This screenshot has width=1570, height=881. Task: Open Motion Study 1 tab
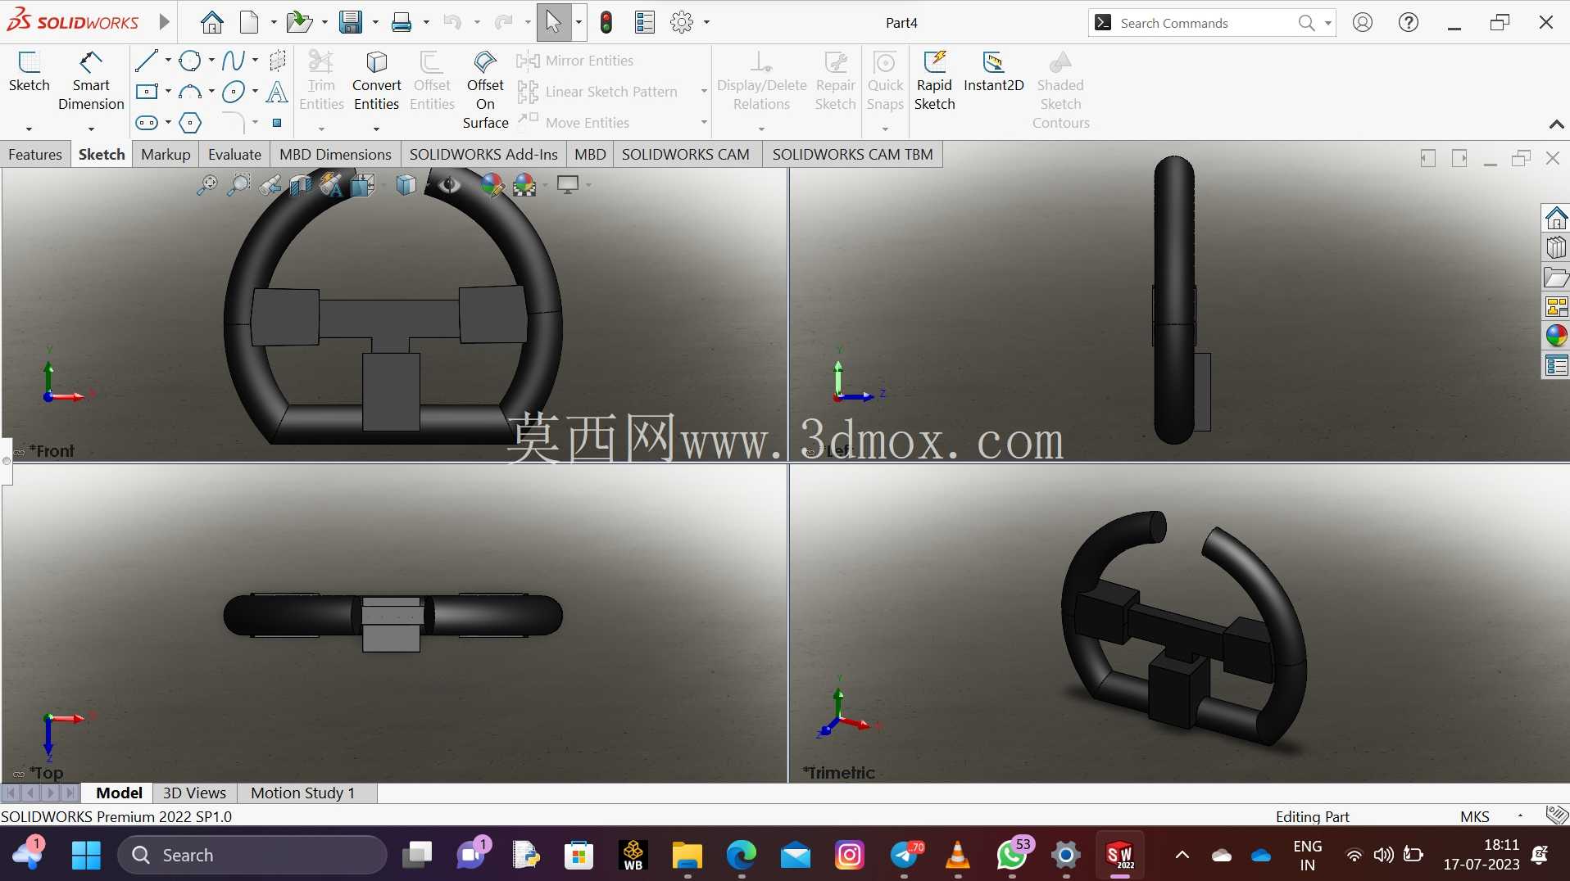click(x=303, y=793)
